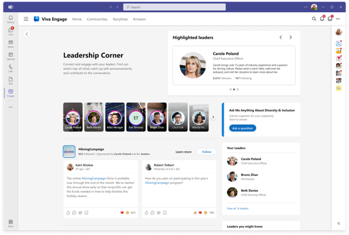
Task: Share Katri Ahokas's post
Action: 80,213
